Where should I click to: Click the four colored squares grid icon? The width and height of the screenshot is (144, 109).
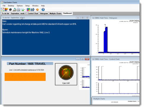click(x=28, y=9)
